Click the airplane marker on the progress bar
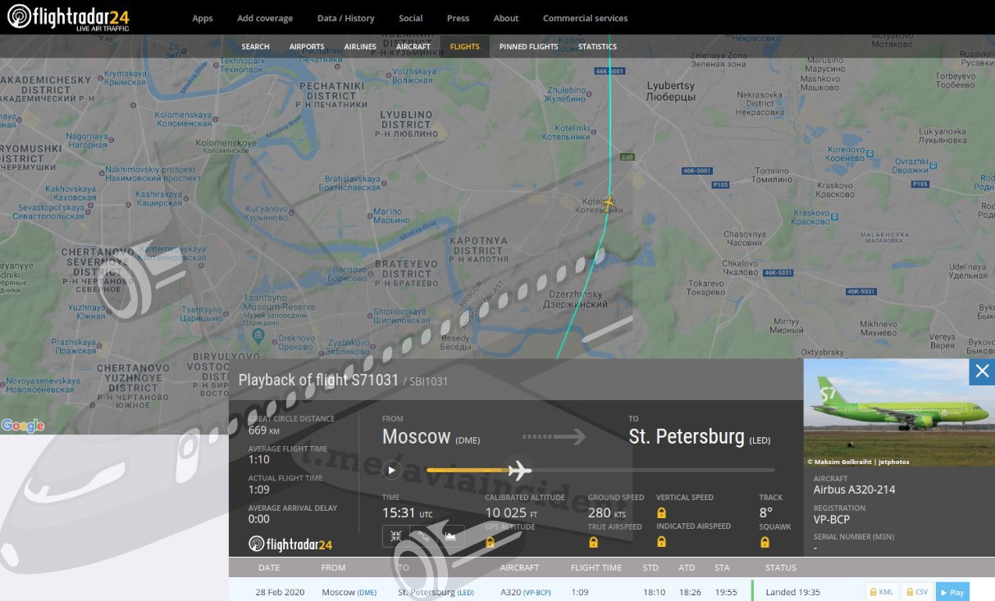This screenshot has width=995, height=601. tap(519, 470)
